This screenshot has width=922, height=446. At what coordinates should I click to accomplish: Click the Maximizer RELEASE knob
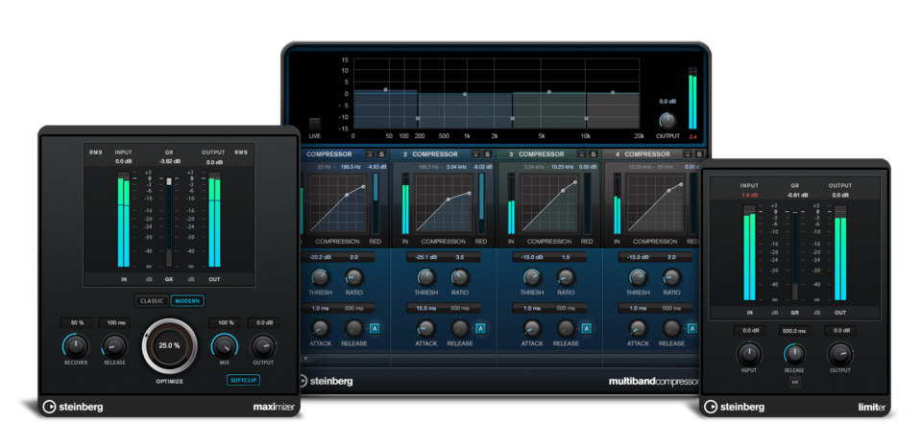point(114,346)
